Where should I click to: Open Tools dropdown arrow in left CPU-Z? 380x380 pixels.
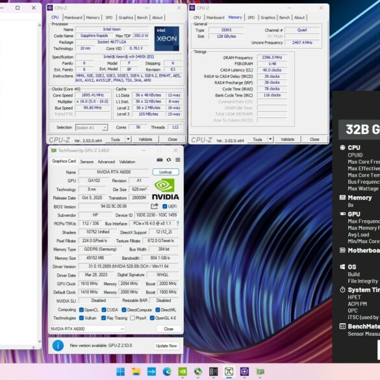pos(128,139)
